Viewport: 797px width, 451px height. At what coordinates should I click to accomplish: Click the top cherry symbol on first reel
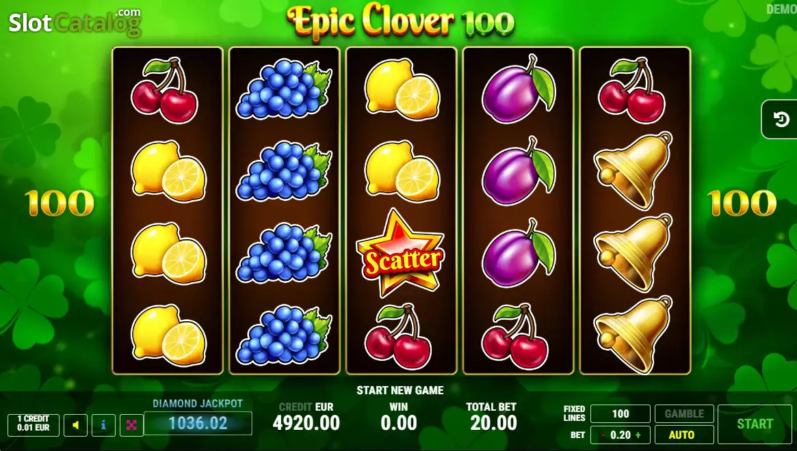click(x=165, y=90)
